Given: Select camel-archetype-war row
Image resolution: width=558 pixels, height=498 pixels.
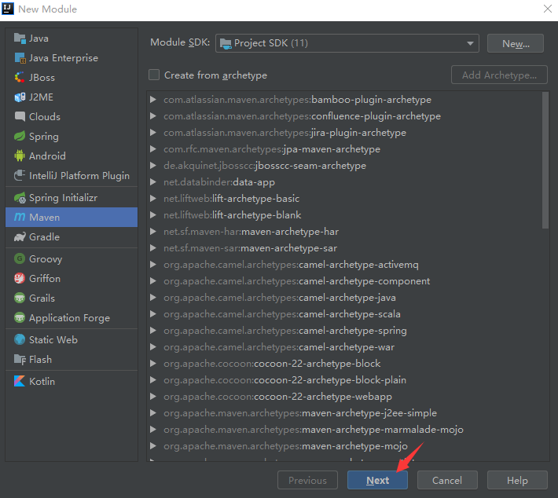Looking at the screenshot, I should [343, 347].
